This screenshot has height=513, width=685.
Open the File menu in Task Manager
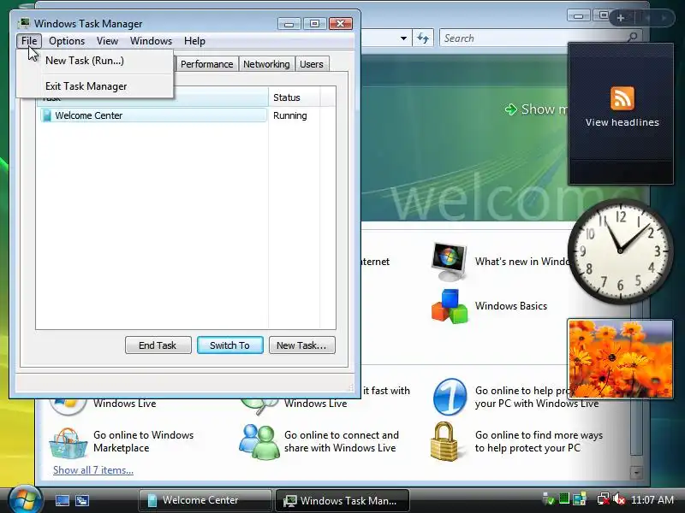click(x=29, y=41)
